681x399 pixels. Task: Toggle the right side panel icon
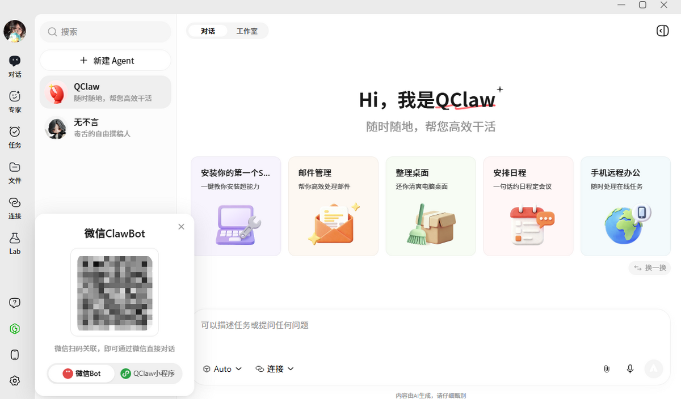click(662, 31)
